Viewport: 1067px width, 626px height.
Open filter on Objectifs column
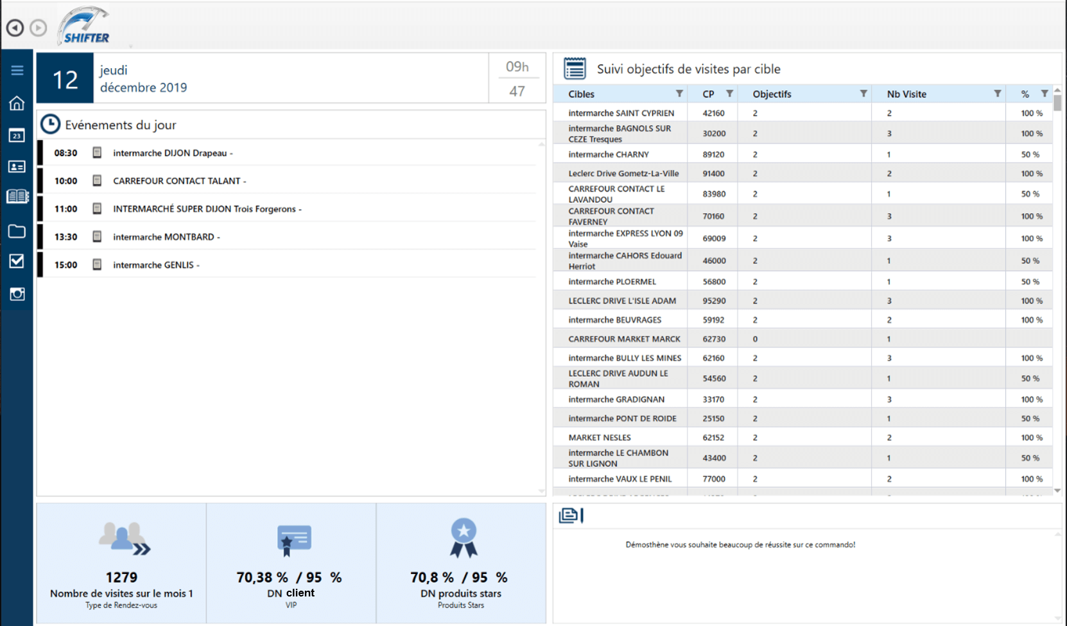coord(863,94)
